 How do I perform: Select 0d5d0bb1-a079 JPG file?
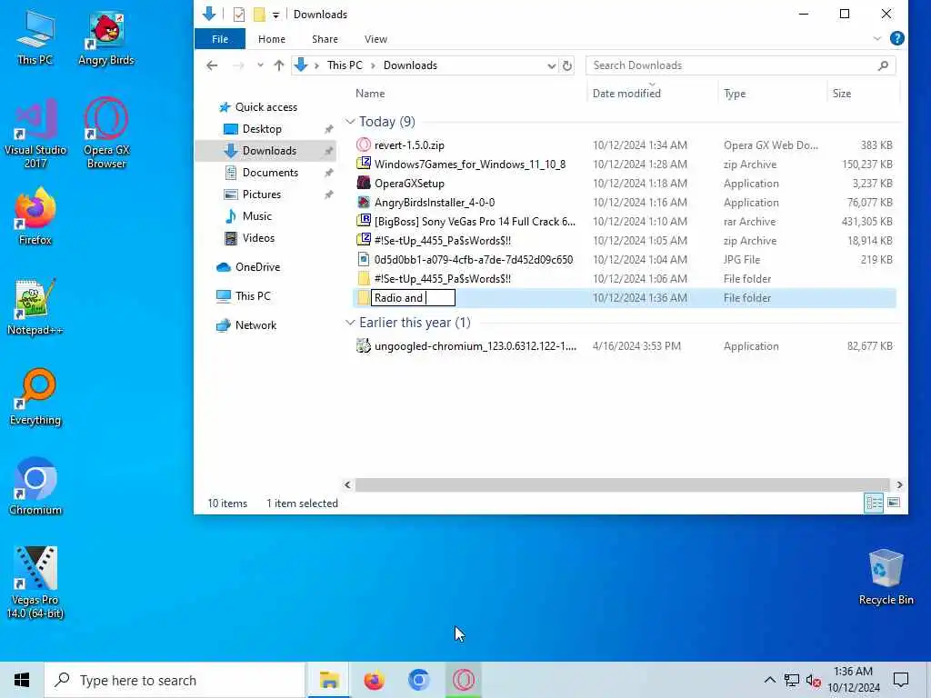click(473, 259)
